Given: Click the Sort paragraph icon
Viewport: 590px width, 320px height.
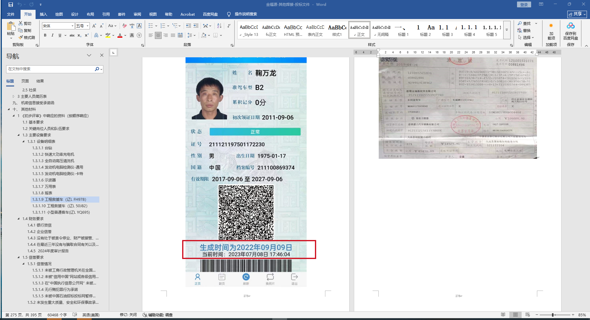Looking at the screenshot, I should (x=219, y=26).
